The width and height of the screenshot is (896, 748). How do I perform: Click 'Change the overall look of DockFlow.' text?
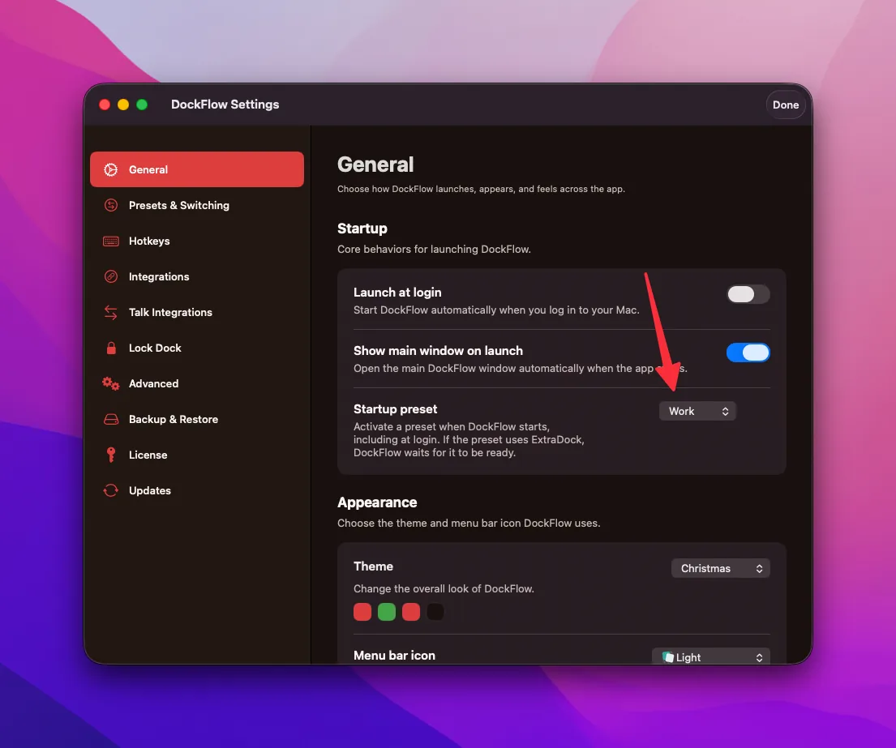[444, 588]
